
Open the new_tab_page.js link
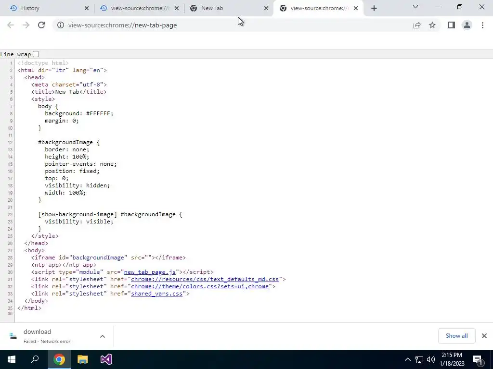tap(150, 272)
